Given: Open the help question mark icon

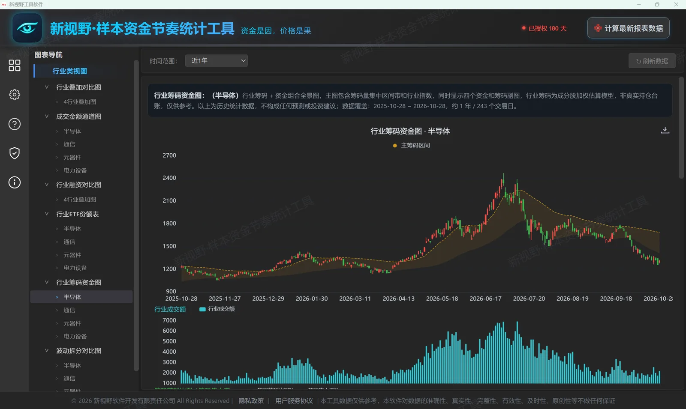Looking at the screenshot, I should click(15, 124).
